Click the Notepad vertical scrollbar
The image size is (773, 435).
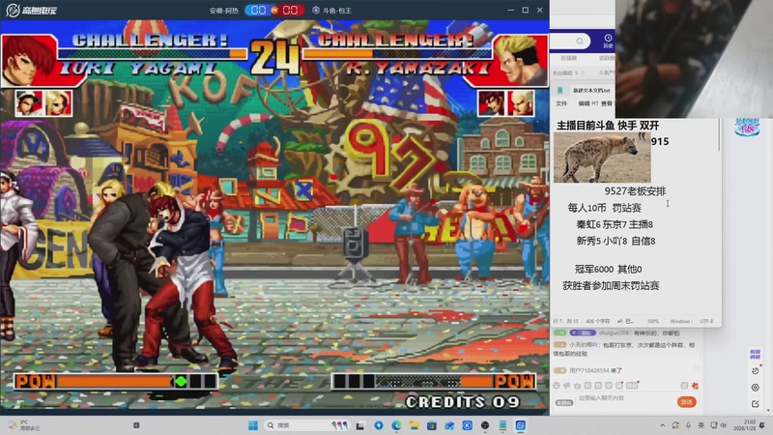coord(719,134)
